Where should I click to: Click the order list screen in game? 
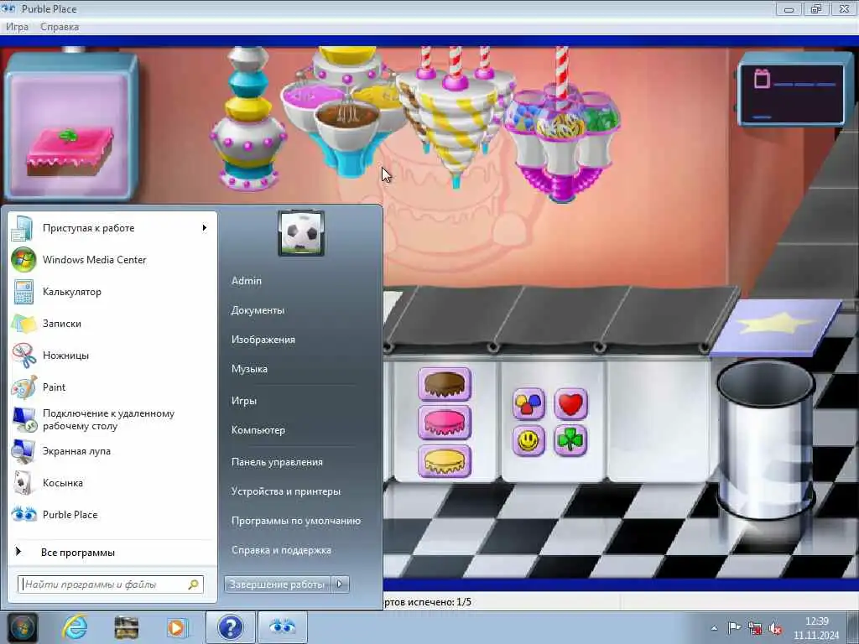[792, 94]
